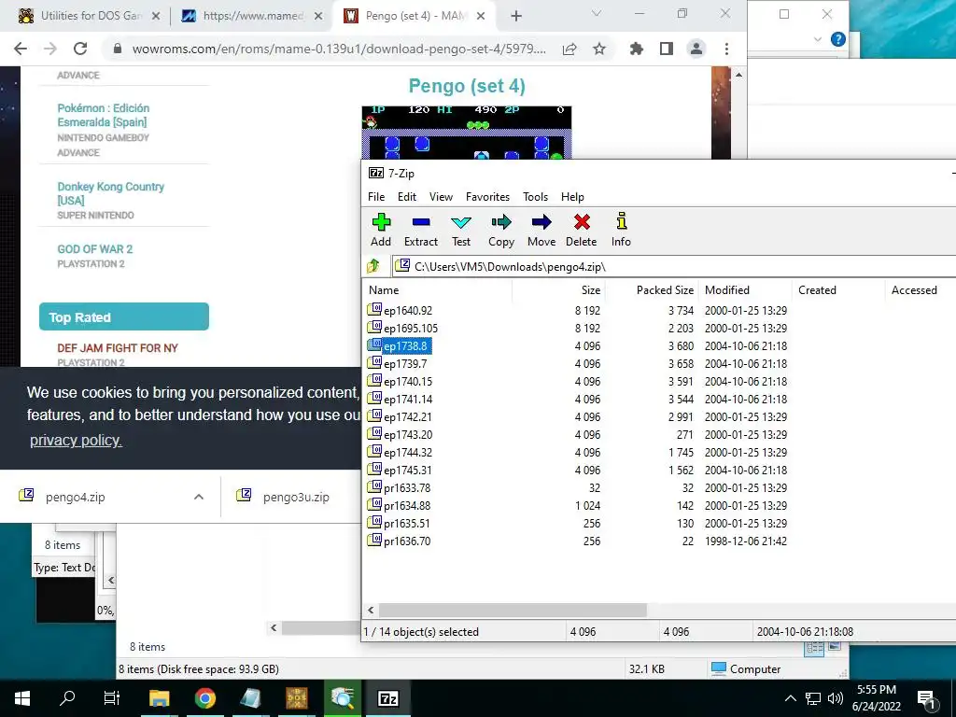The height and width of the screenshot is (717, 956).
Task: Open the Chrome tab search dropdown chevron
Action: (597, 13)
